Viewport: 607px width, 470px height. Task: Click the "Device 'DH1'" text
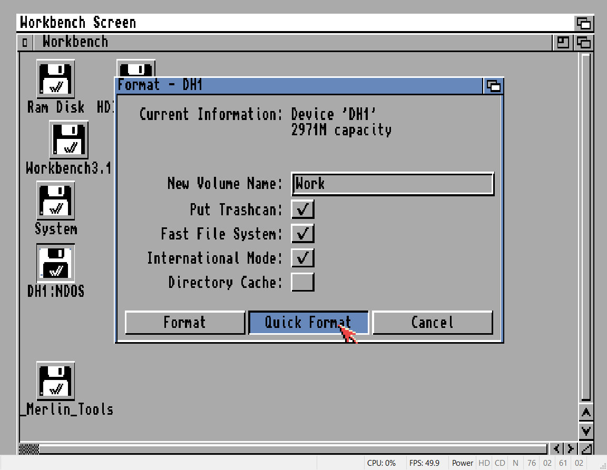coord(334,115)
